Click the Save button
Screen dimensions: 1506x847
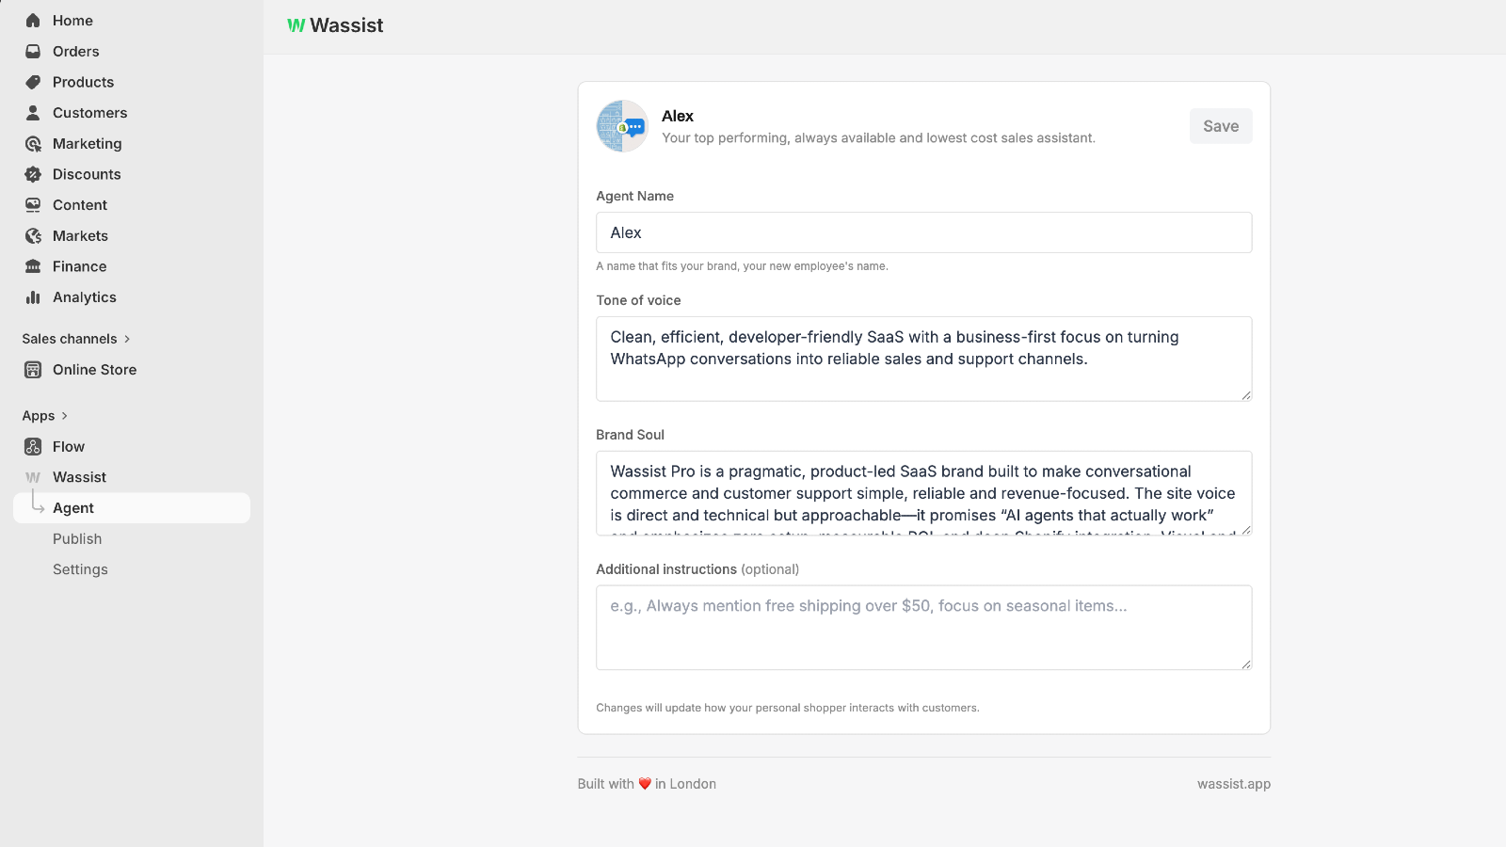click(x=1221, y=126)
